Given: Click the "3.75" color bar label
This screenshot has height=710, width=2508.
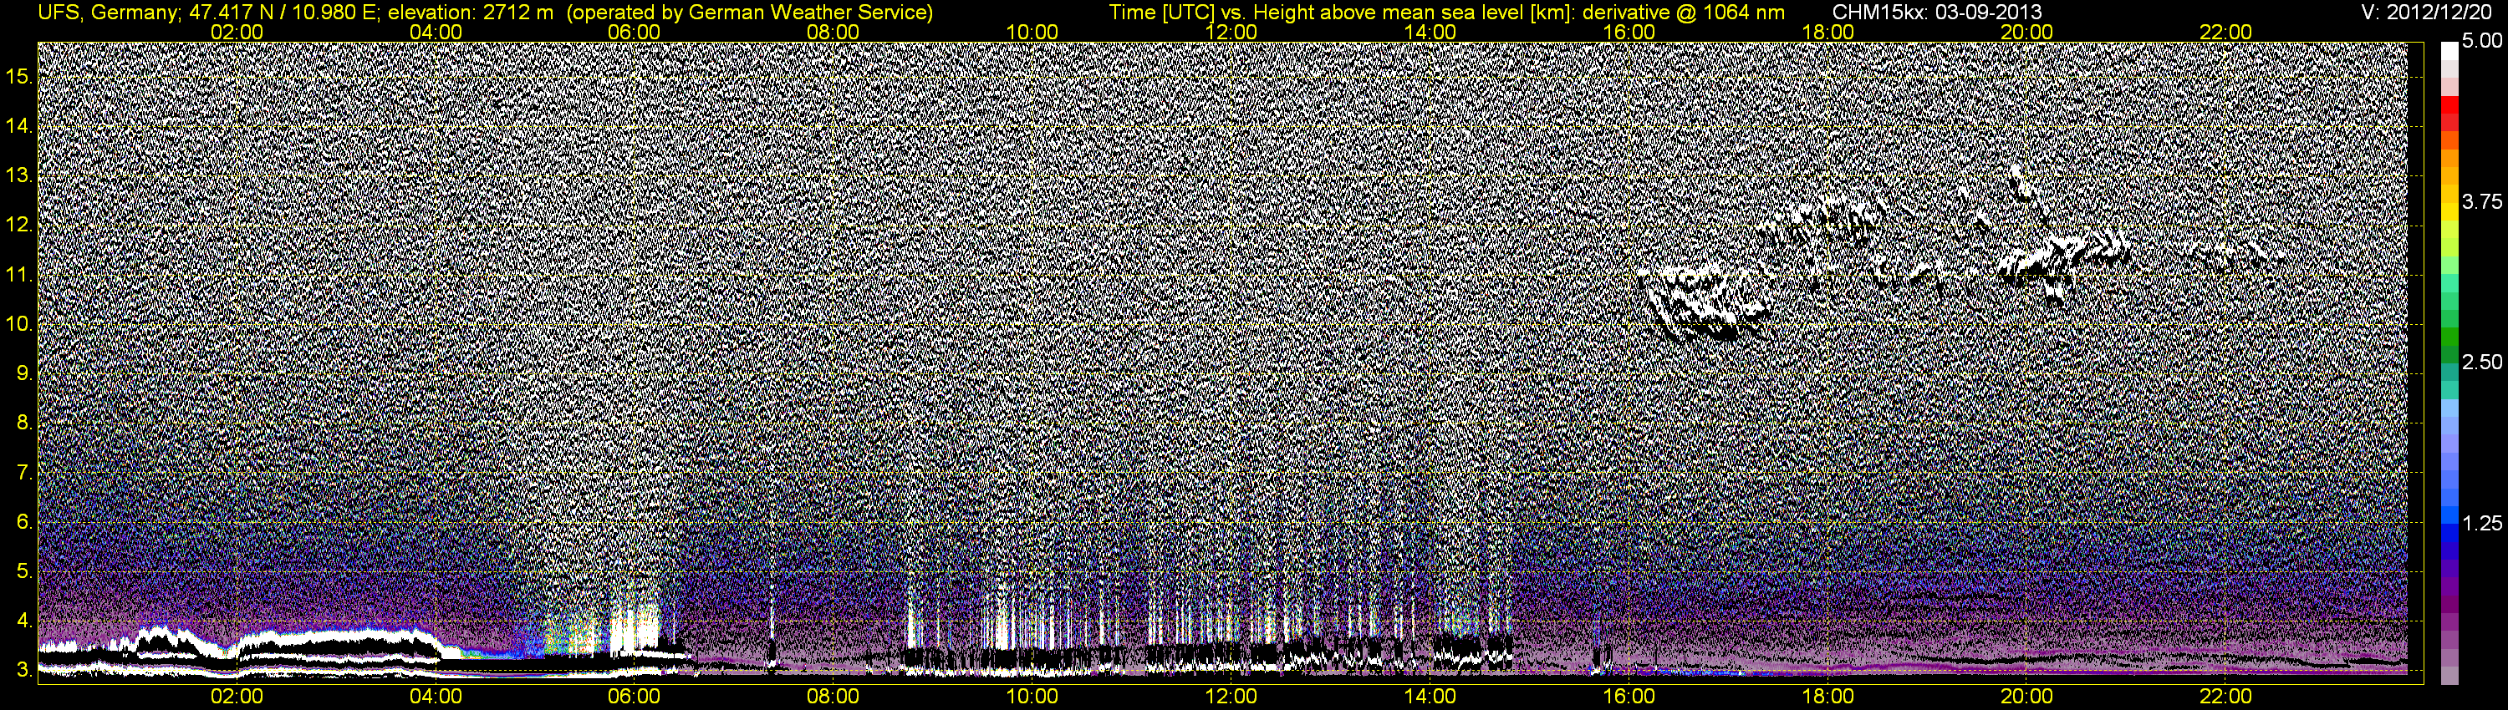Looking at the screenshot, I should (x=2482, y=201).
